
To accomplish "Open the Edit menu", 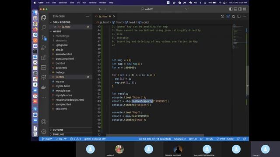I will tap(54, 3).
